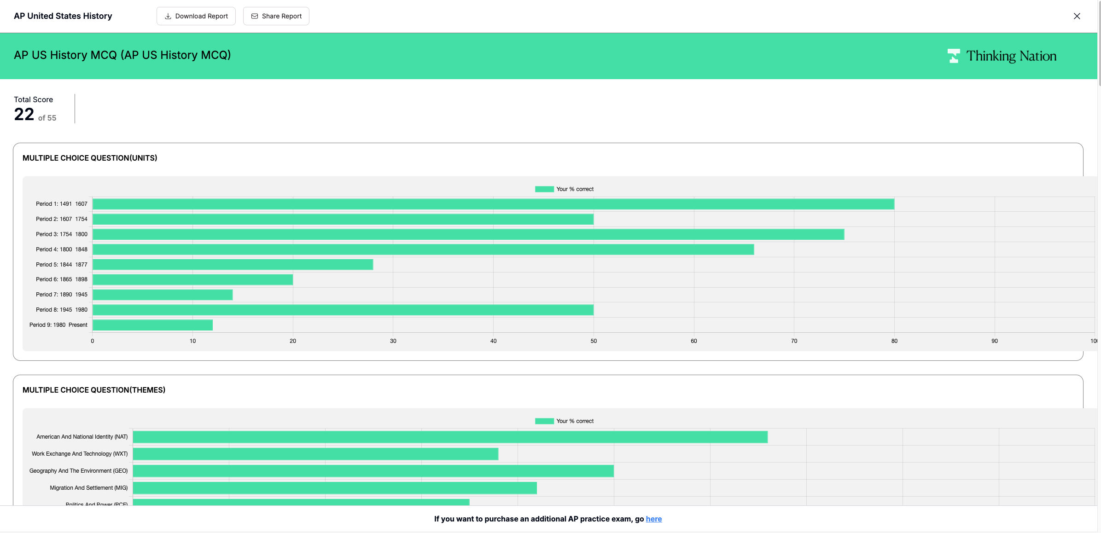
Task: Click the envelope icon in Share Report
Action: click(254, 16)
